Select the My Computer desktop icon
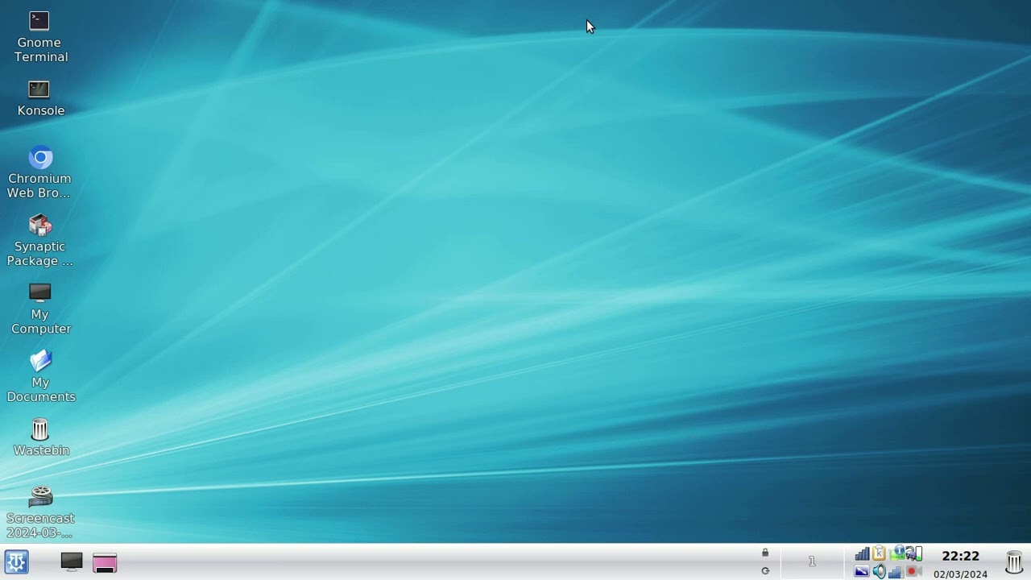Image resolution: width=1031 pixels, height=580 pixels. (x=39, y=293)
